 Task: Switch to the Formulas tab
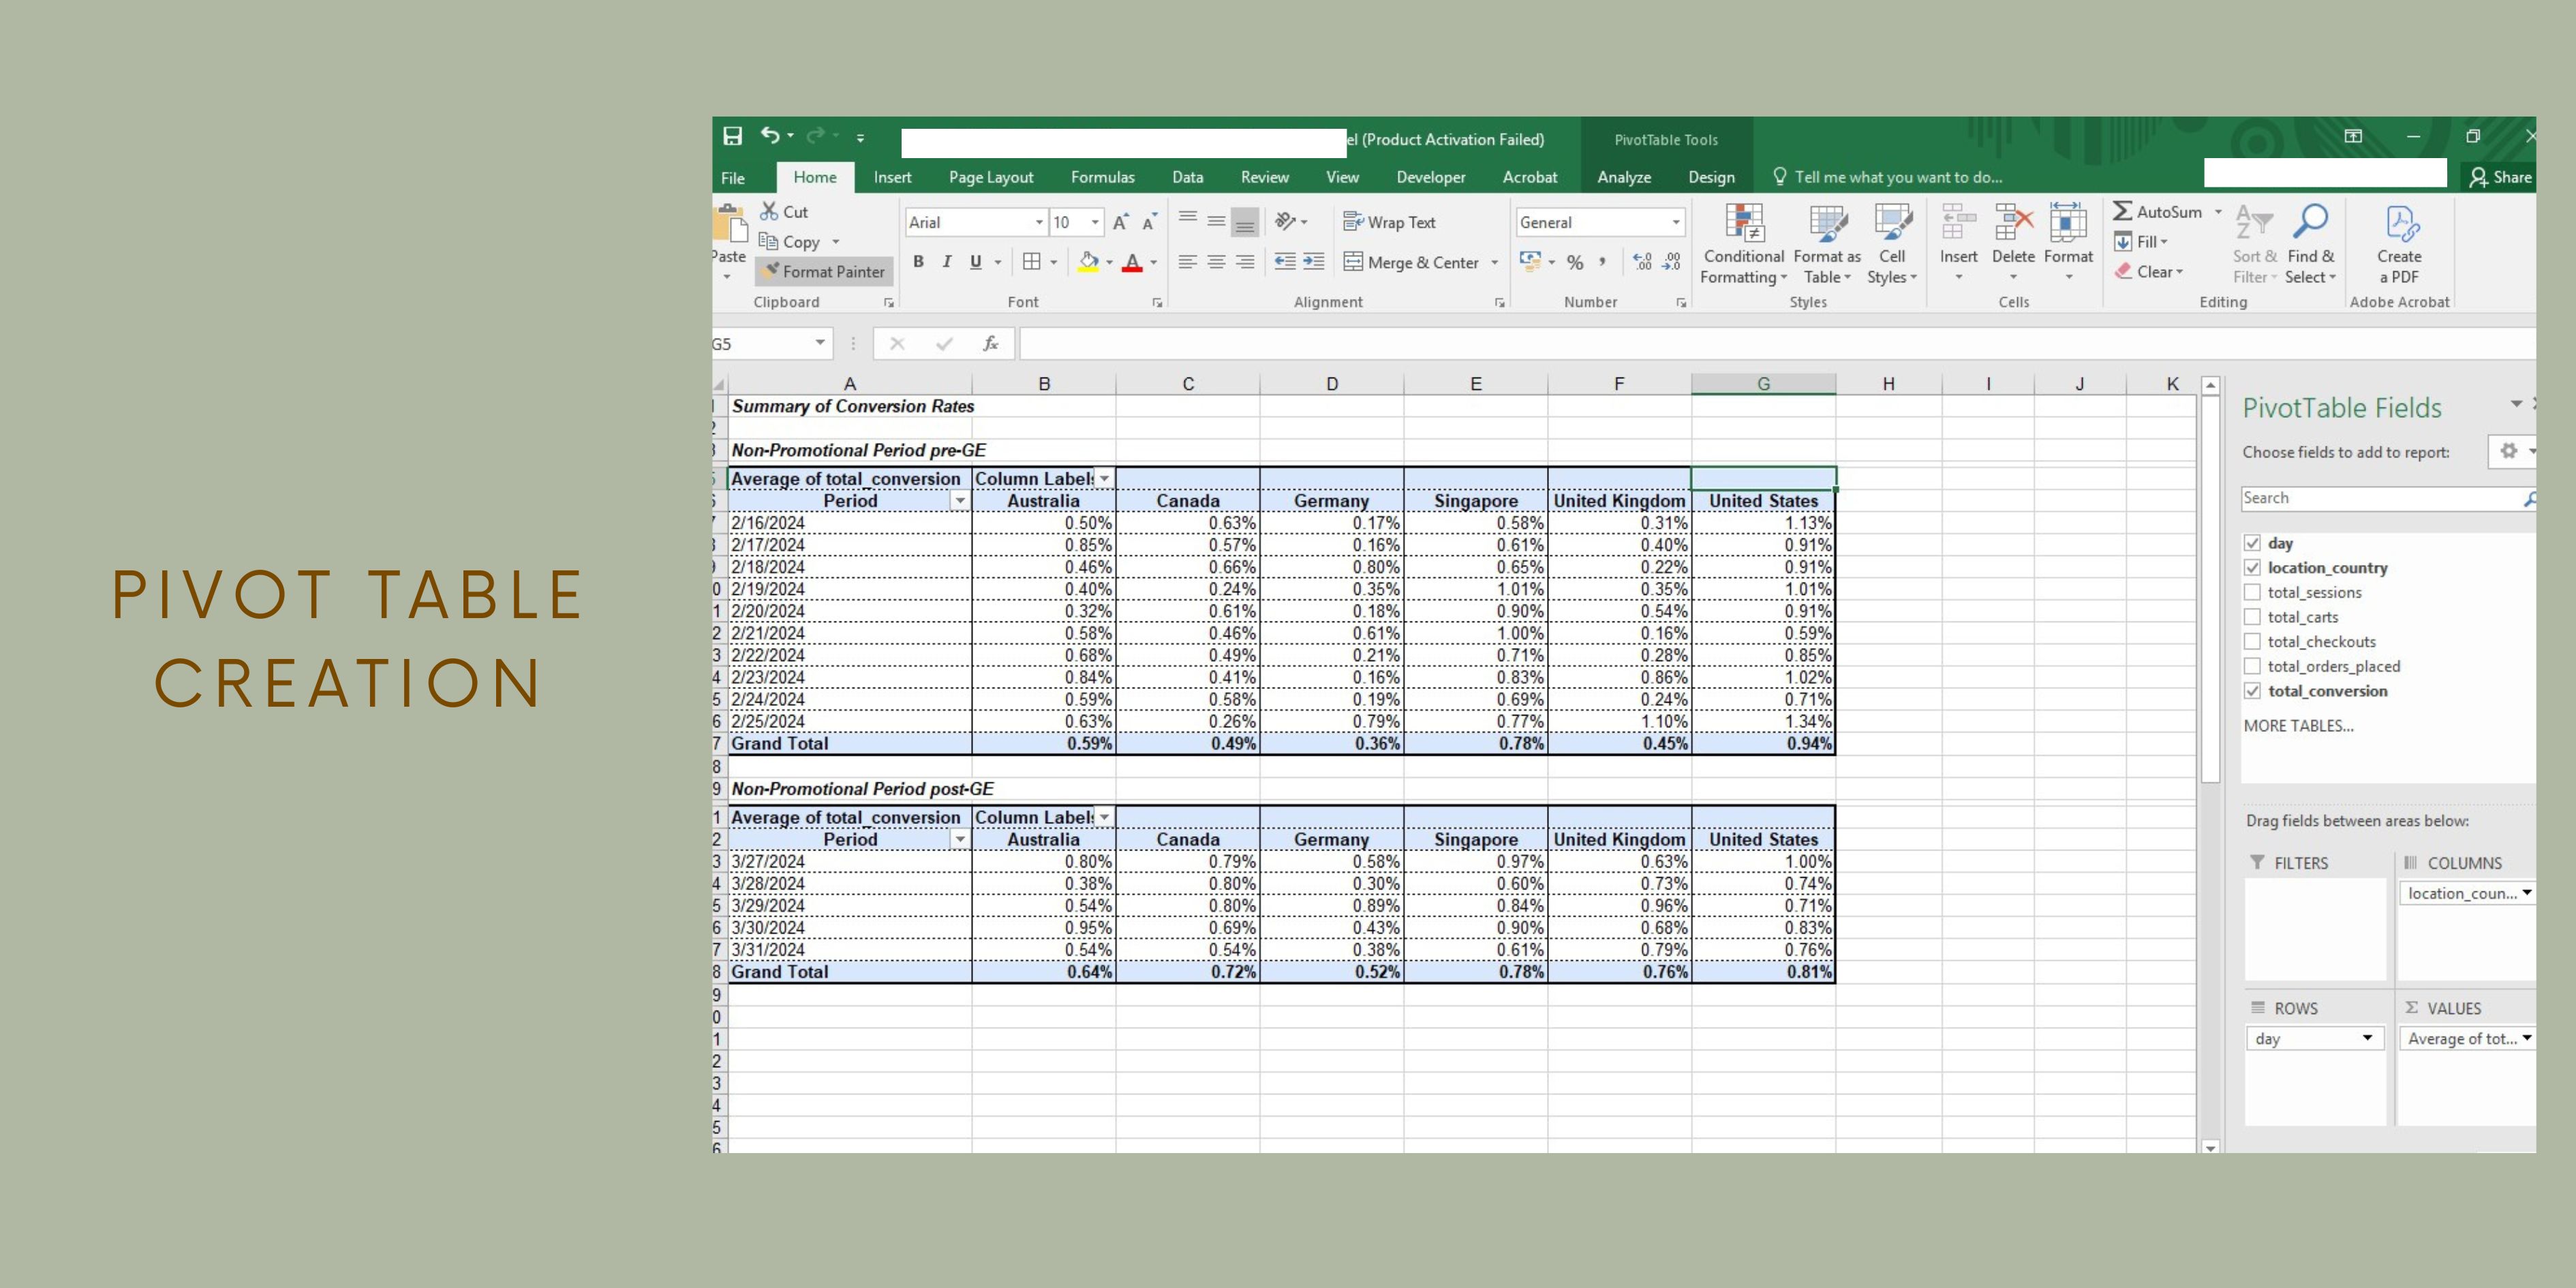pyautogui.click(x=1102, y=177)
